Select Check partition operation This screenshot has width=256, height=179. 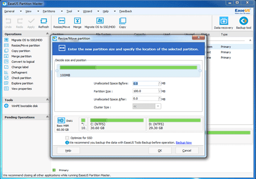tap(21, 78)
